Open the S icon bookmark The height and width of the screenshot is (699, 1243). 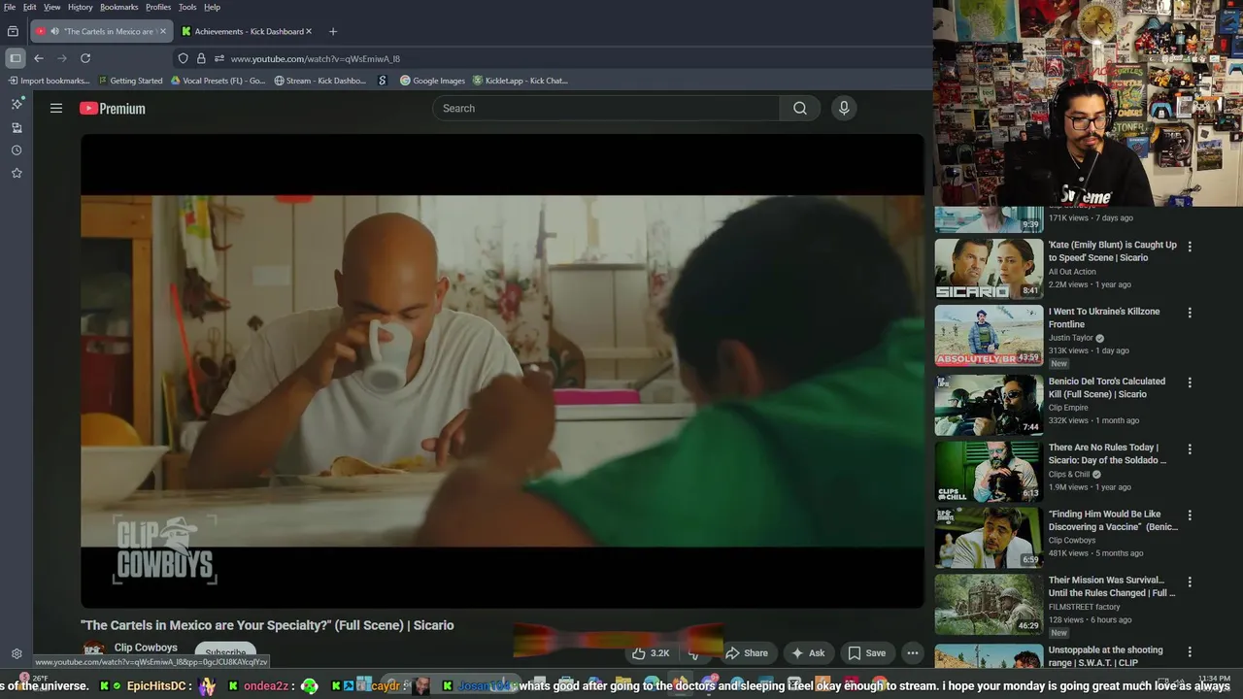tap(383, 81)
